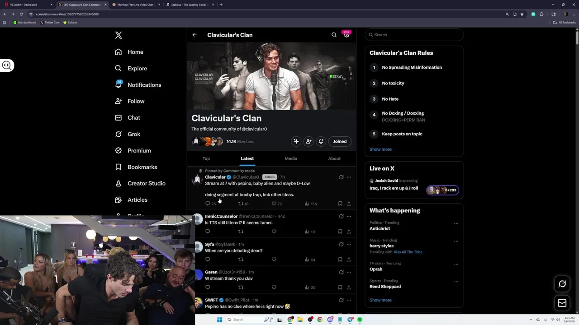
Task: Open the Explore search icon in sidebar
Action: point(119,68)
